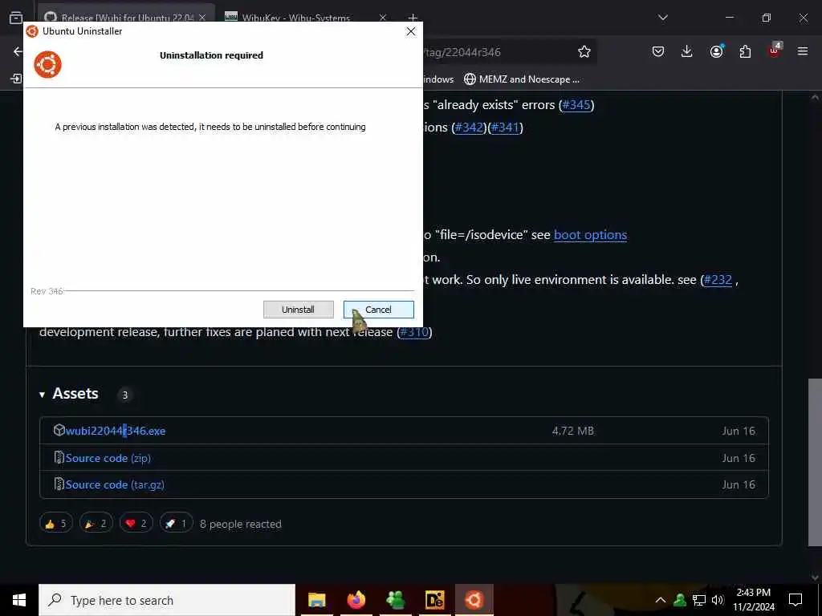822x616 pixels.
Task: Click the rocket reaction
Action: 176,524
